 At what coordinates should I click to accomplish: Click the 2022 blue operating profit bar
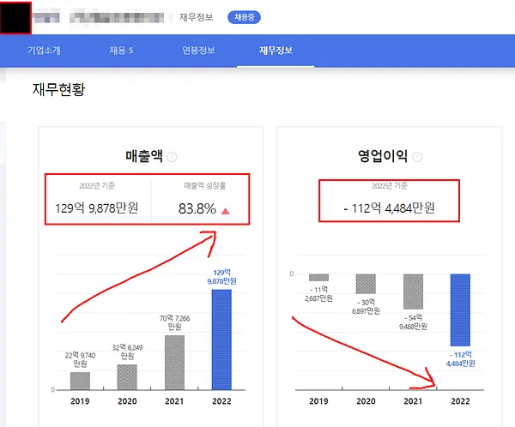click(460, 310)
